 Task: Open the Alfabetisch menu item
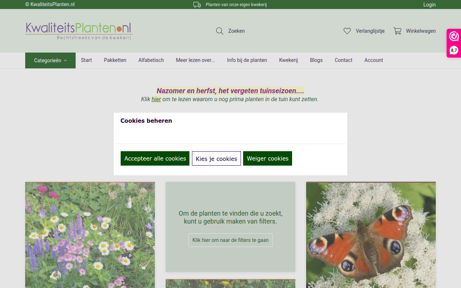tap(151, 60)
